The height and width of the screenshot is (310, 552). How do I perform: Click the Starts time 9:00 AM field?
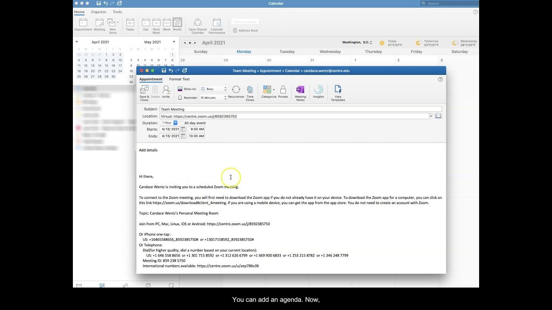pos(197,129)
